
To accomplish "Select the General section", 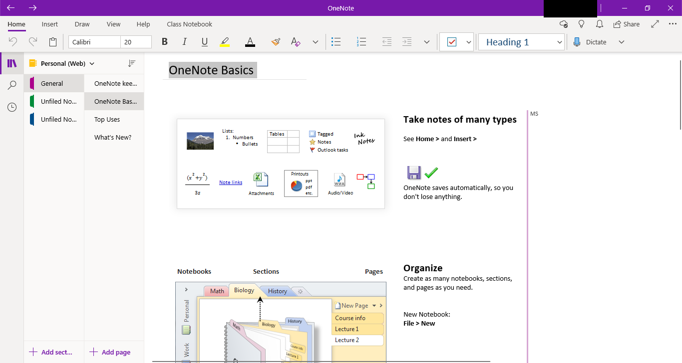I will tap(54, 83).
